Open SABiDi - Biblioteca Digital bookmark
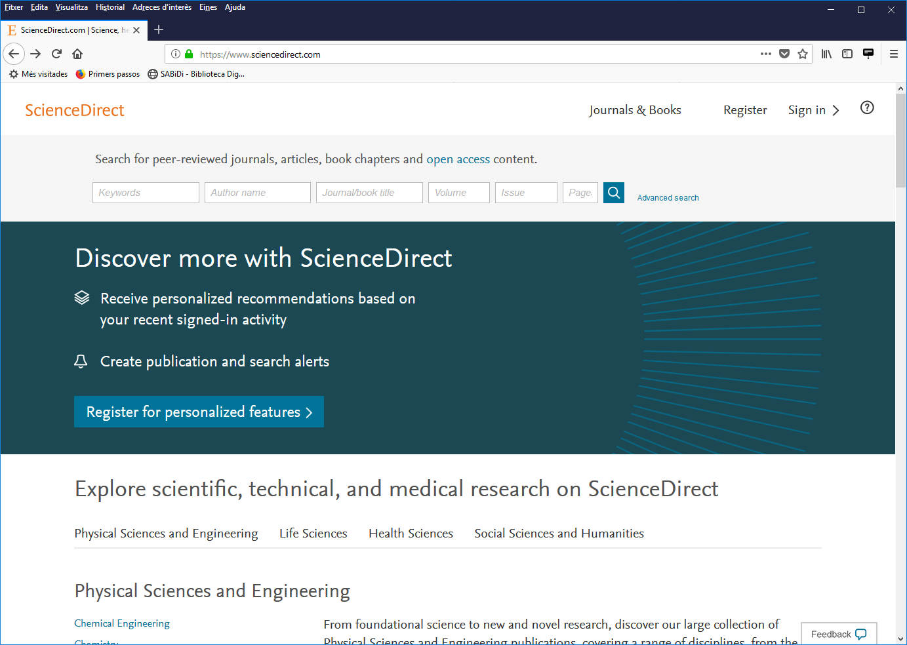 [196, 74]
